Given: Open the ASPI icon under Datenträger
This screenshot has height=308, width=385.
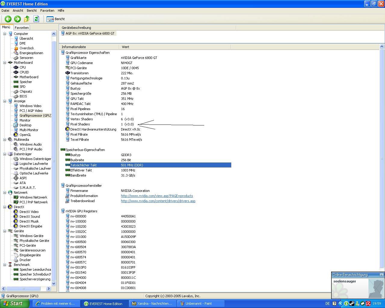Looking at the screenshot, I should [16, 178].
